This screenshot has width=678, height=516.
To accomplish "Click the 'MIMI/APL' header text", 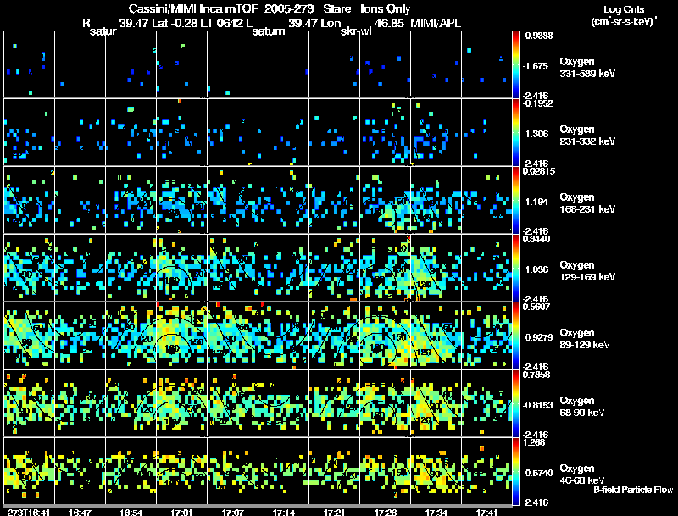I will (436, 23).
